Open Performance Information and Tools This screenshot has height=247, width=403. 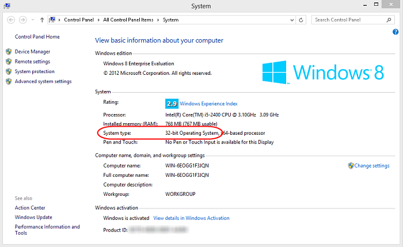(x=47, y=230)
